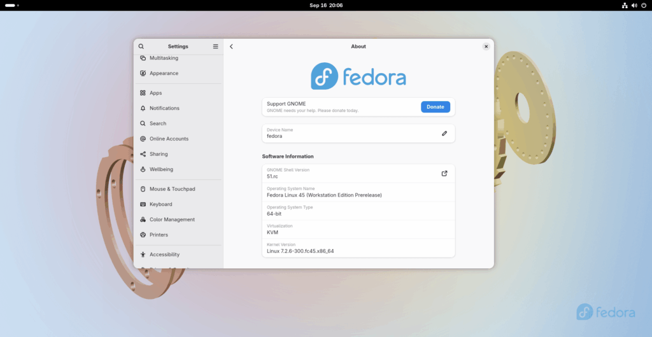Image resolution: width=652 pixels, height=337 pixels.
Task: Open the Settings search icon
Action: pyautogui.click(x=141, y=46)
